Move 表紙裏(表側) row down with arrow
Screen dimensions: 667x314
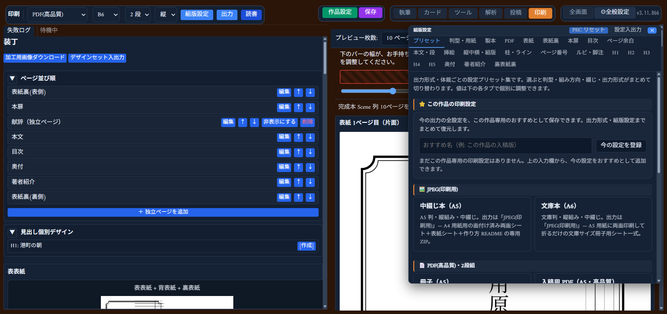click(x=310, y=92)
